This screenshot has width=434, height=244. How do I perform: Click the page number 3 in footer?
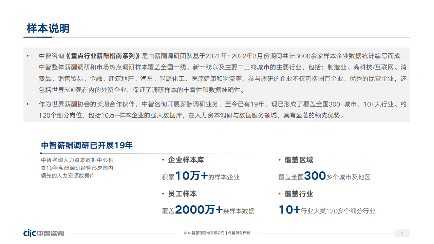[402, 233]
